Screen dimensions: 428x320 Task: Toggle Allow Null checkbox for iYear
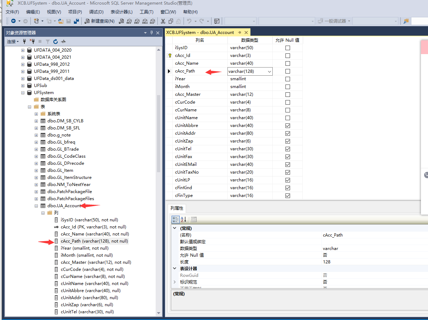pos(288,79)
